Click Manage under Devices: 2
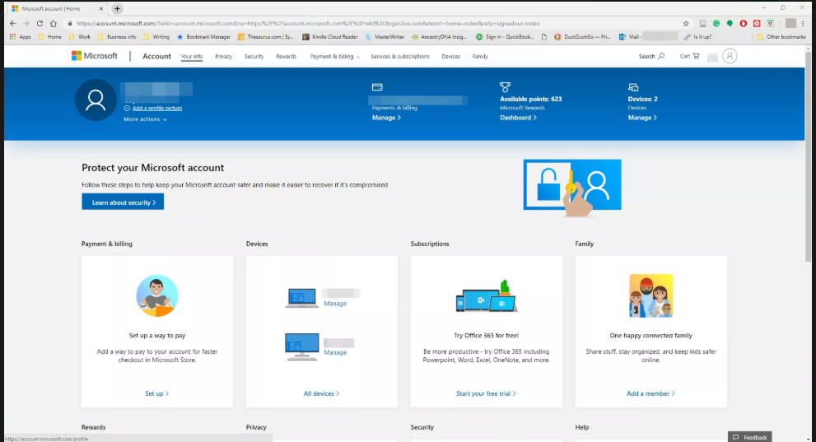 point(642,118)
